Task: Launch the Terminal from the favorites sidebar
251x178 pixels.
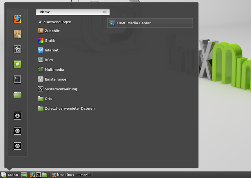Action: [17, 79]
